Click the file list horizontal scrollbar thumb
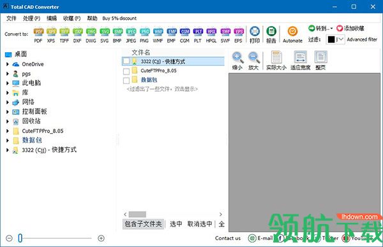 [x=137, y=215]
